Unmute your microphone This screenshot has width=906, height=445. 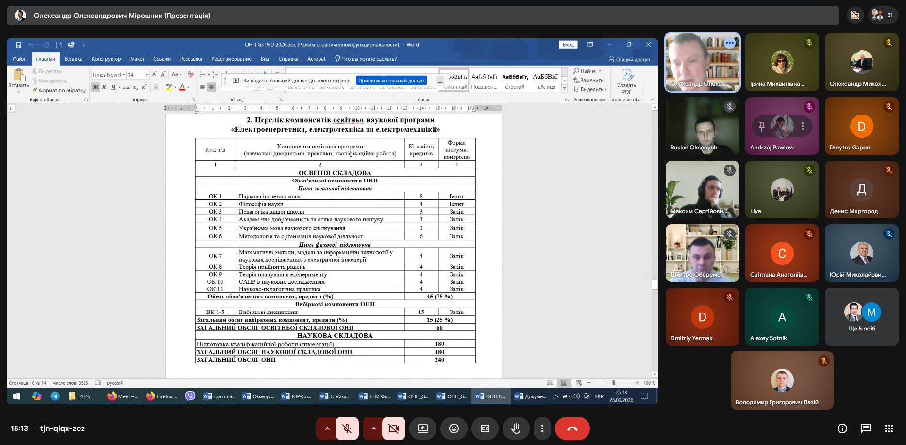point(347,429)
